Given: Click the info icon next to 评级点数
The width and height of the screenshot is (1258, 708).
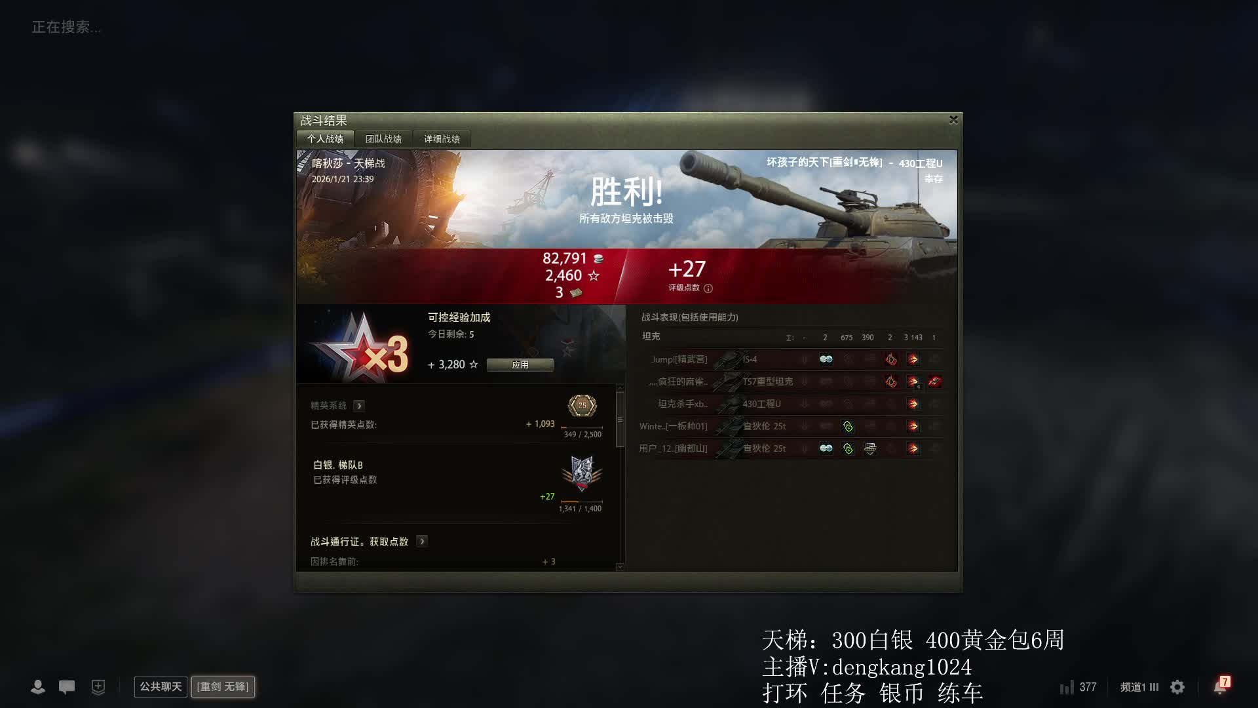Looking at the screenshot, I should [708, 288].
